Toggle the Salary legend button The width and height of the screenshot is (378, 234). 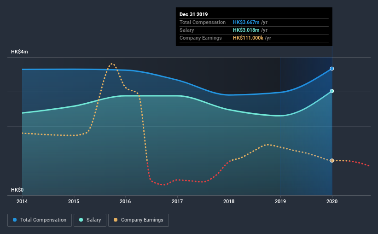(90, 220)
